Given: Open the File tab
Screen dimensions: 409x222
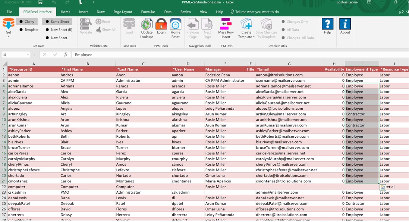Looking at the screenshot, I should tap(9, 12).
